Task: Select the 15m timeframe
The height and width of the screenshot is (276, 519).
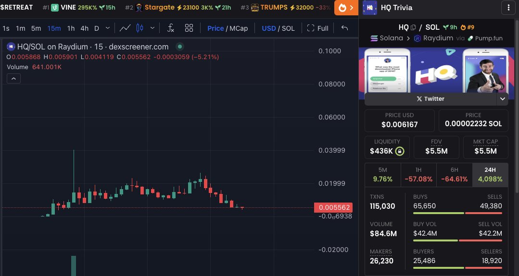Action: tap(54, 28)
